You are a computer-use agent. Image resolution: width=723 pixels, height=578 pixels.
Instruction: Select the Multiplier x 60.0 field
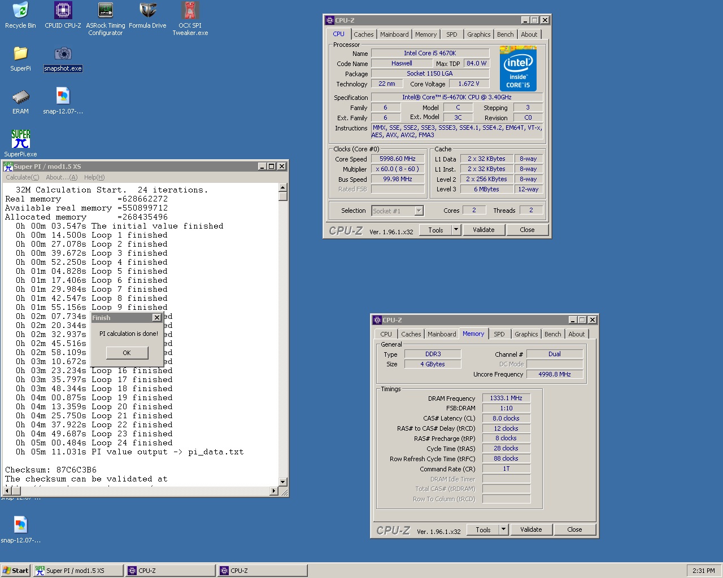pos(398,169)
